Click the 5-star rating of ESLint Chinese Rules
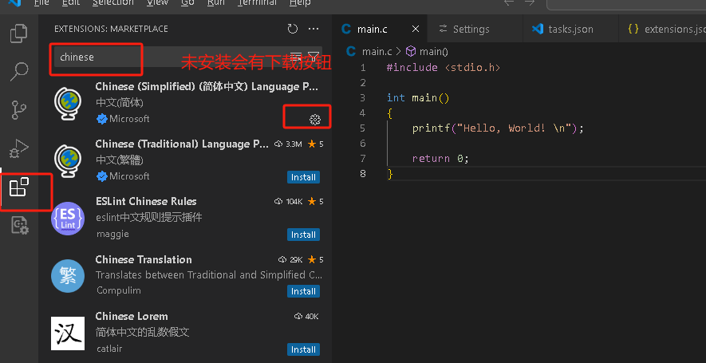 (316, 202)
